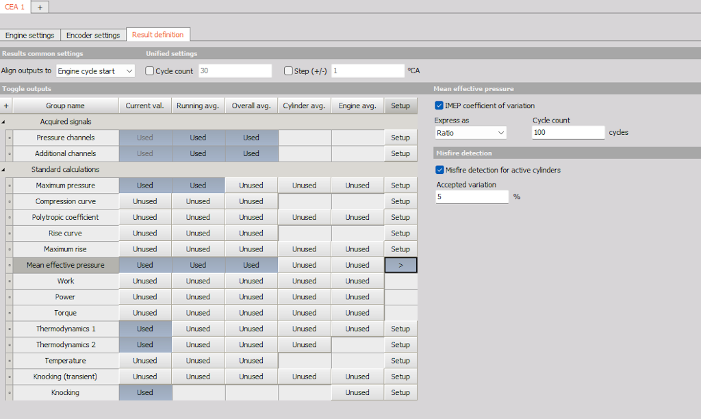Viewport: 701px width, 419px height.
Task: Click row handle beside Maximum rise
Action: (x=10, y=249)
